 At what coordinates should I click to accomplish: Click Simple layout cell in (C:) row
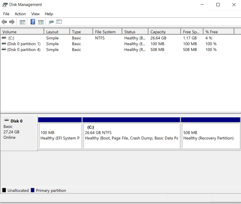[x=52, y=38]
